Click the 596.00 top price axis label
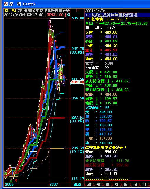This screenshot has width=150, height=189. pyautogui.click(x=78, y=18)
